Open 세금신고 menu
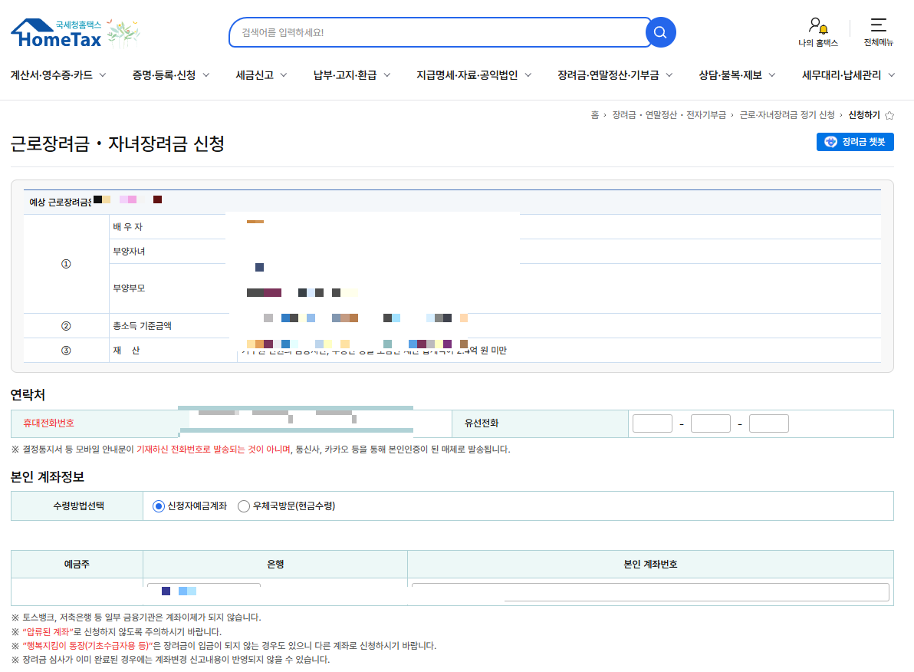This screenshot has height=672, width=914. (x=255, y=75)
